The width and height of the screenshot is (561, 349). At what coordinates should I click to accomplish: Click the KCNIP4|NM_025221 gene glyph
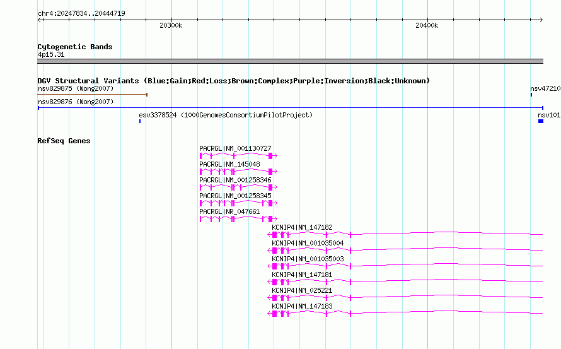click(405, 297)
